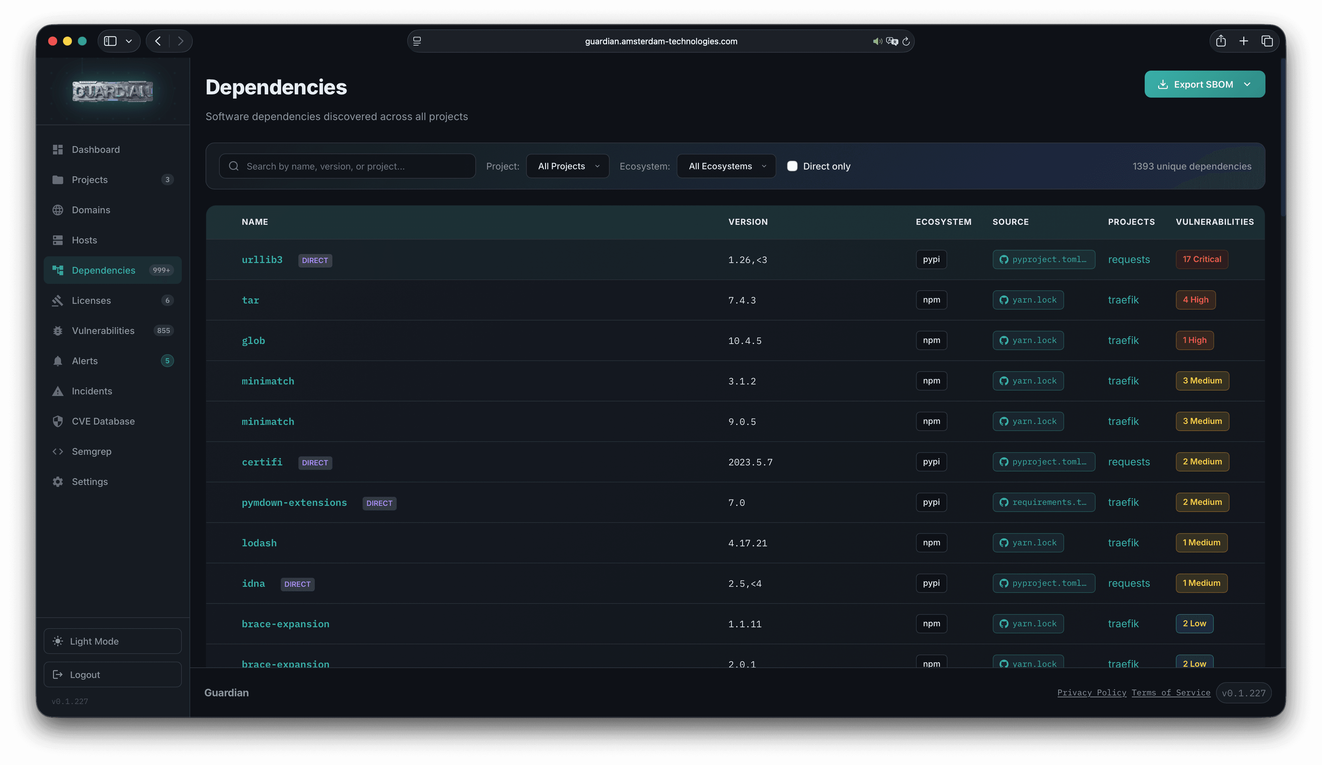The image size is (1322, 765).
Task: Click the translate icon in address bar
Action: pyautogui.click(x=892, y=41)
